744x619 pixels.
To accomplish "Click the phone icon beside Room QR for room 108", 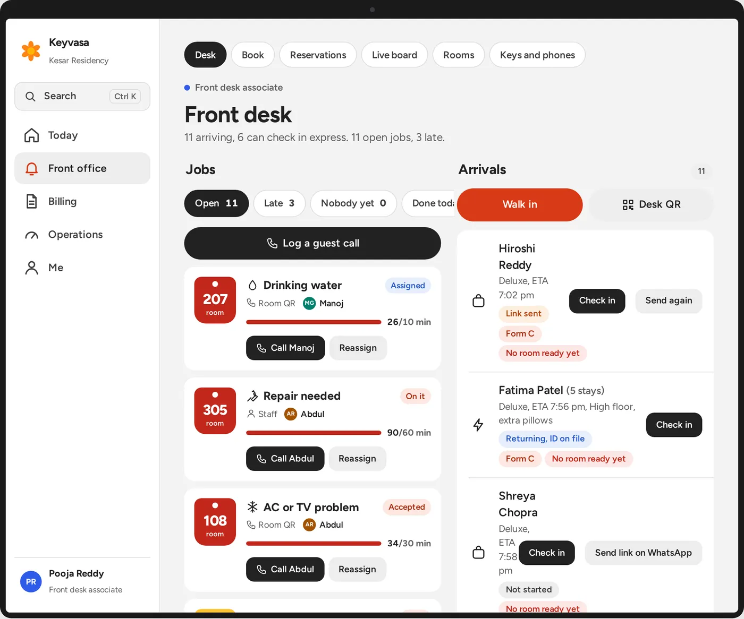I will 251,525.
